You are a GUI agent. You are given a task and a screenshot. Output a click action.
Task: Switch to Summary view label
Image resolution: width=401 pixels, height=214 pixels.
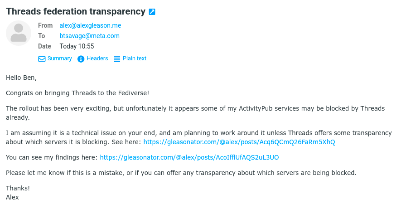coord(59,58)
